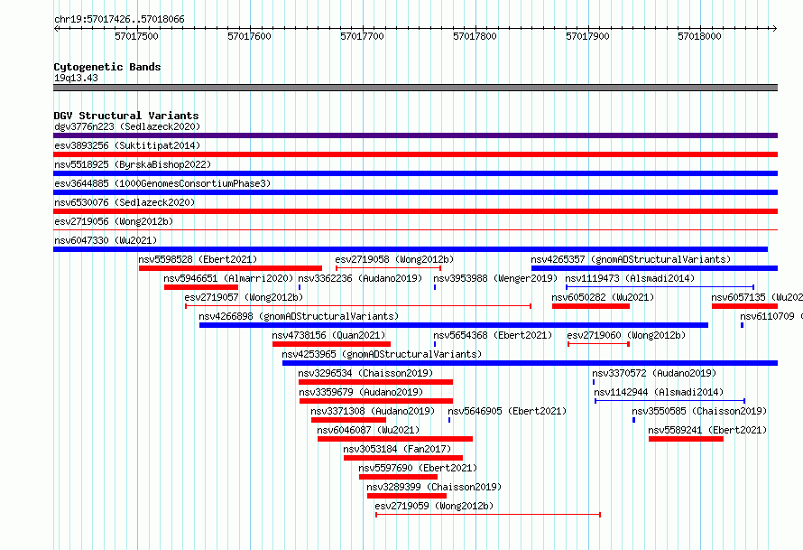803x550 pixels.
Task: Select nsv6530076 (Sedlazeck2020) label
Action: point(125,202)
